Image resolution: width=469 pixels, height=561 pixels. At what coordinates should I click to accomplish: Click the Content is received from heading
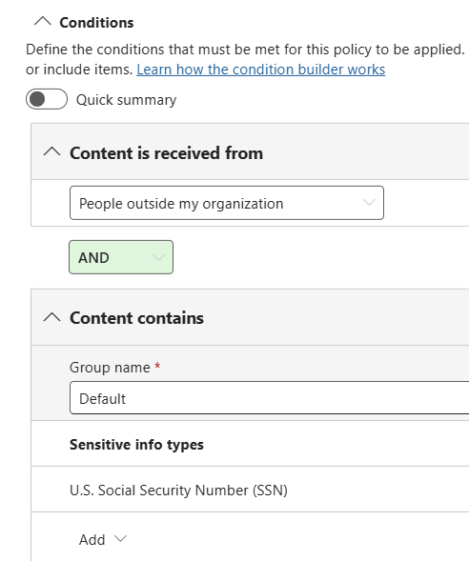pyautogui.click(x=167, y=153)
